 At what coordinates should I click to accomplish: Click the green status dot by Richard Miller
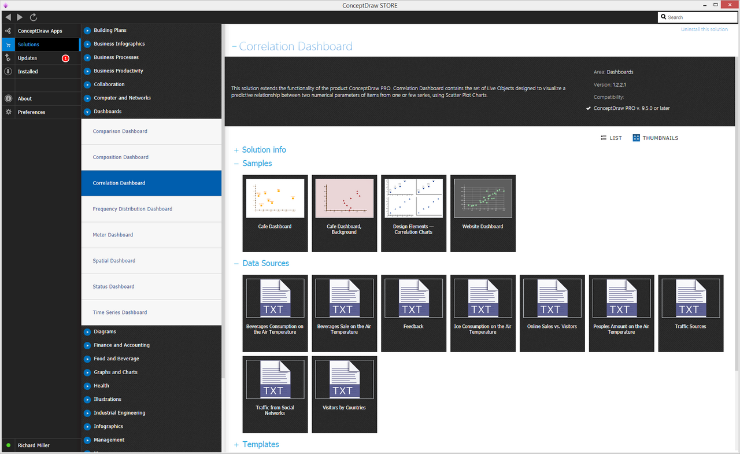click(9, 445)
